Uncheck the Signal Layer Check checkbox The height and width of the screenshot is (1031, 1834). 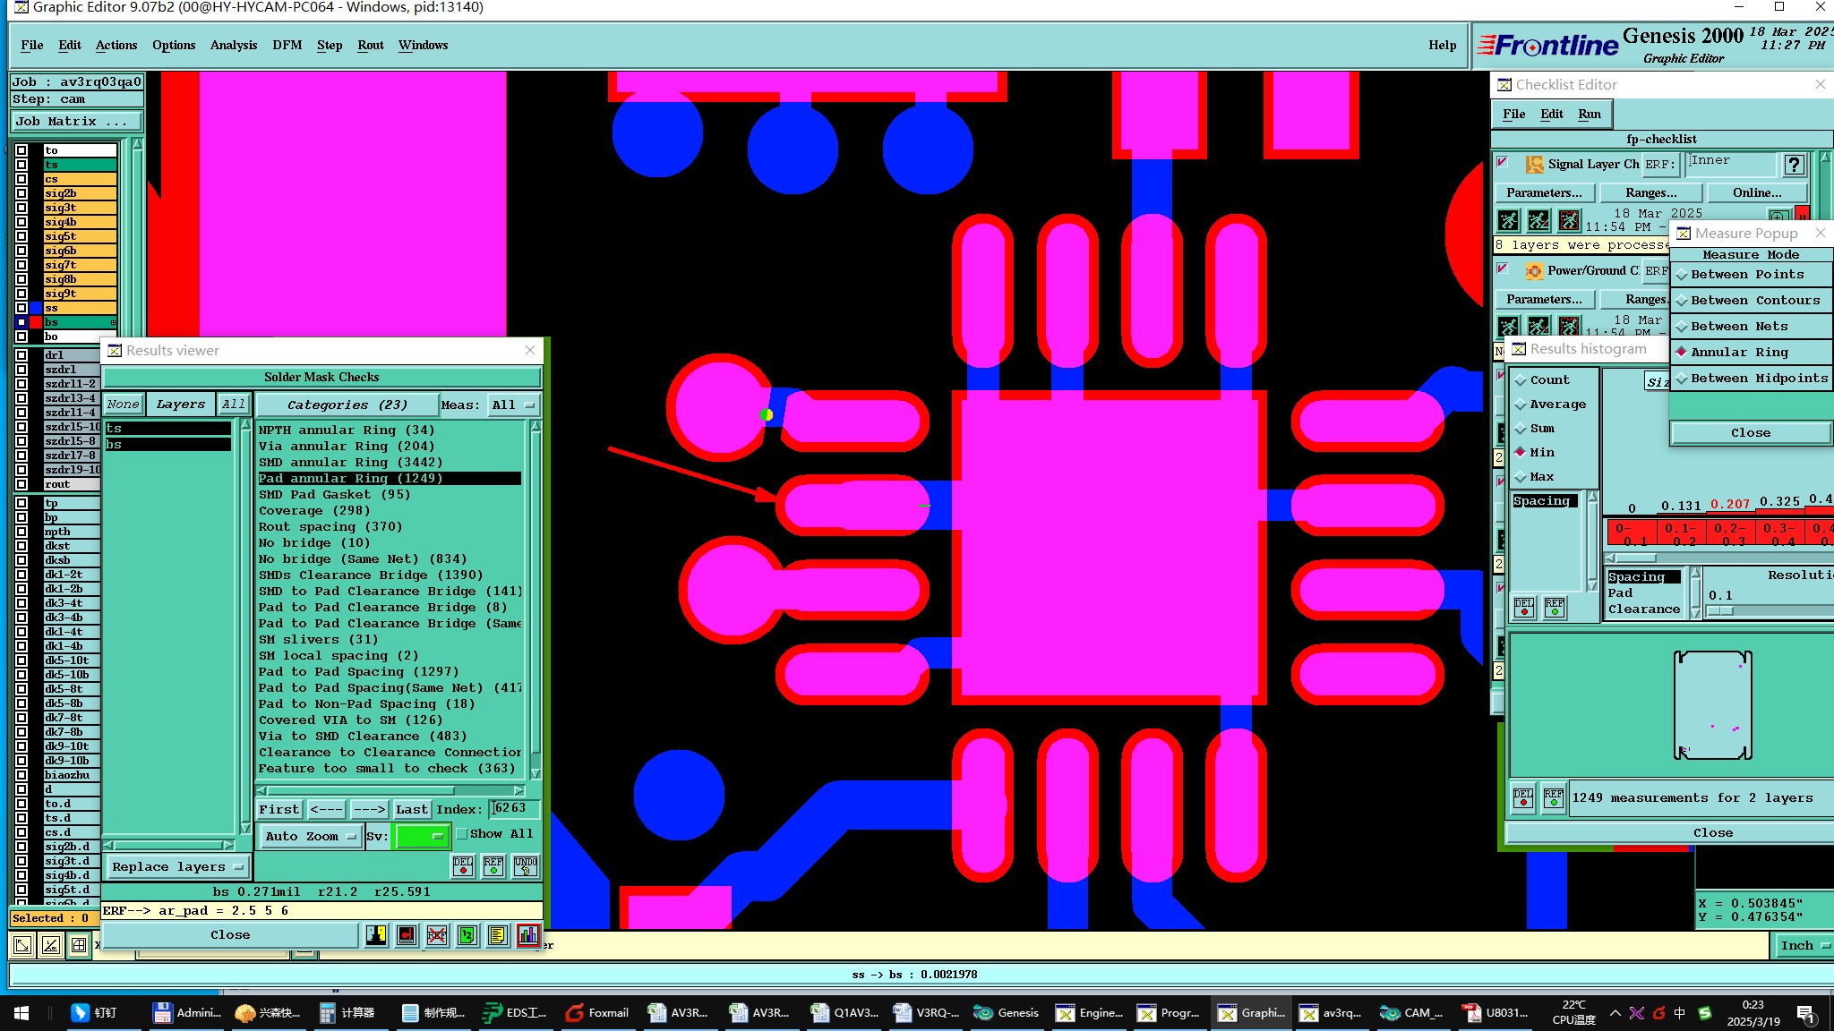[1503, 163]
